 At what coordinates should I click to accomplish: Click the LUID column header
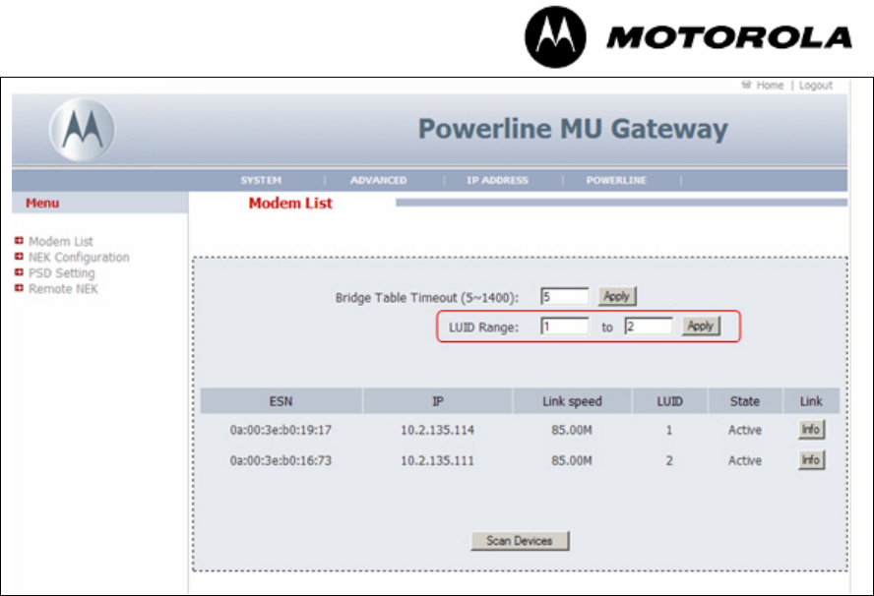tap(669, 401)
